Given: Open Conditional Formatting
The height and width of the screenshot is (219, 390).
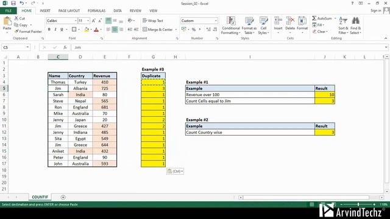Looking at the screenshot, I should tap(231, 26).
